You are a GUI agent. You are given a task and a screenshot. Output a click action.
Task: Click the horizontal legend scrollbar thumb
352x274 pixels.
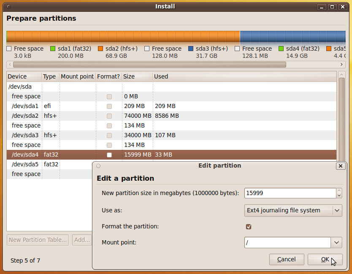[149, 65]
